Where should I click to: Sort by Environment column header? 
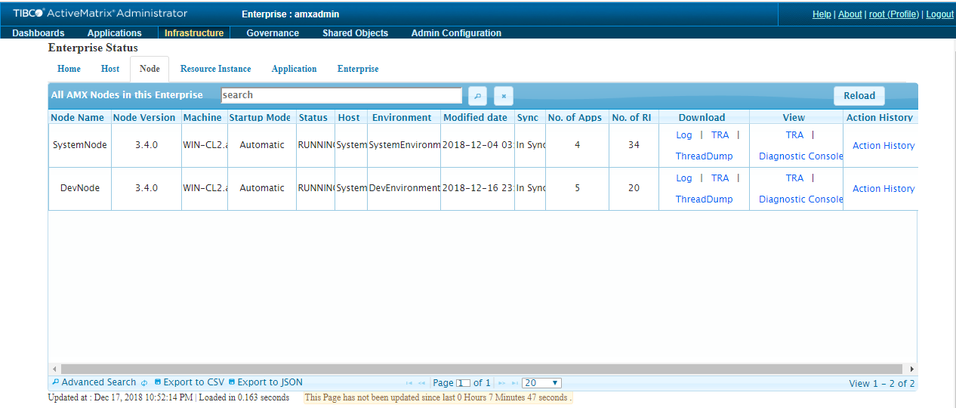403,118
